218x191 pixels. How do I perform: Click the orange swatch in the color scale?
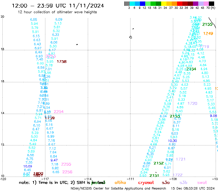tap(174, 4)
